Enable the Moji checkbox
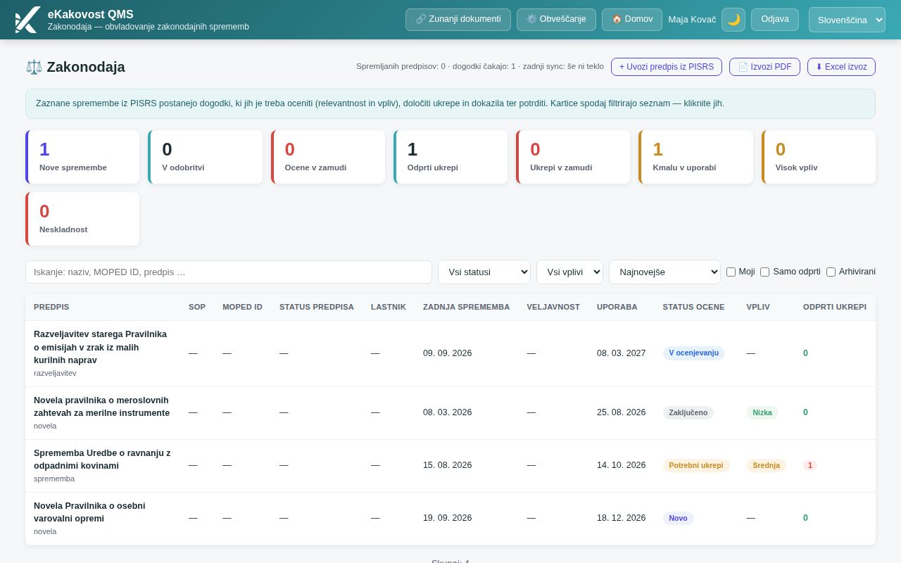 point(731,272)
